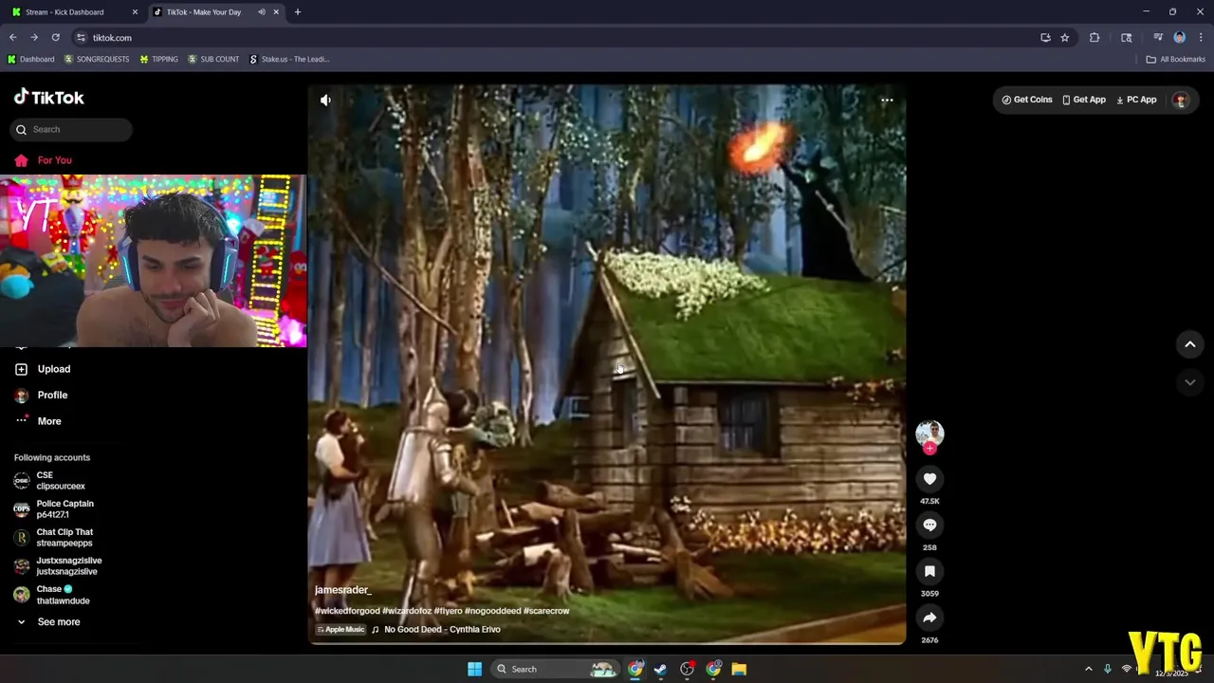This screenshot has width=1214, height=683.
Task: Open the Upload page
Action: click(x=44, y=369)
